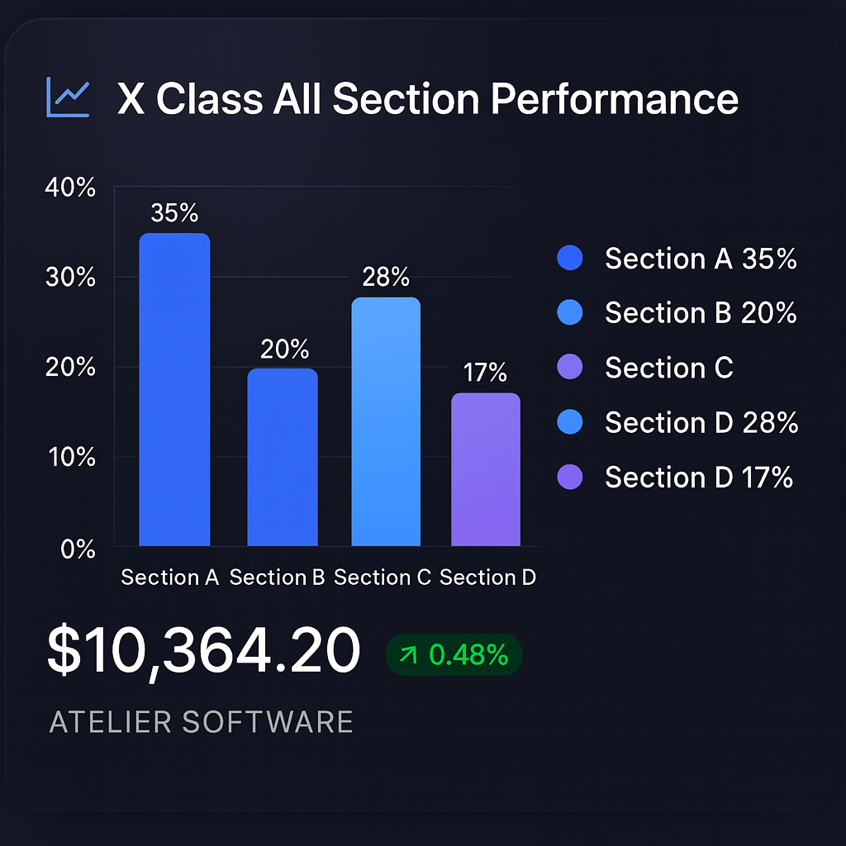846x846 pixels.
Task: Click the Section B 20% legend label
Action: tap(701, 312)
